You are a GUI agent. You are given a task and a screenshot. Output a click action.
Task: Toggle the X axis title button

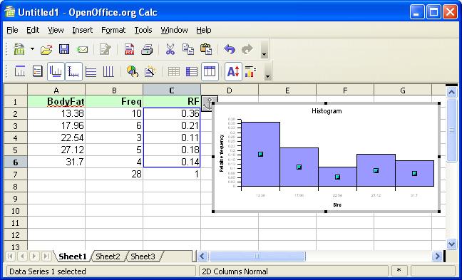tap(56, 71)
